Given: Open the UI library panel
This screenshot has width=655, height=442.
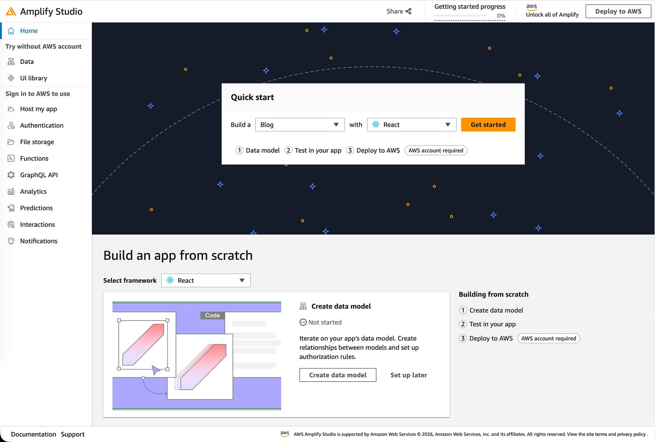Looking at the screenshot, I should pos(34,78).
